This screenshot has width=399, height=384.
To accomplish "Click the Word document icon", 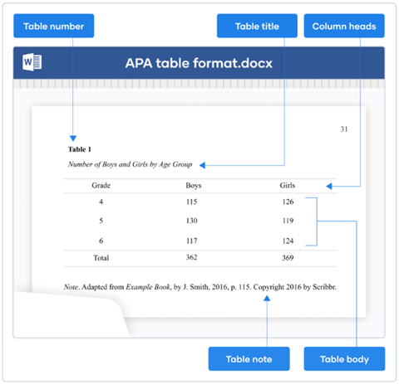I will (x=32, y=62).
